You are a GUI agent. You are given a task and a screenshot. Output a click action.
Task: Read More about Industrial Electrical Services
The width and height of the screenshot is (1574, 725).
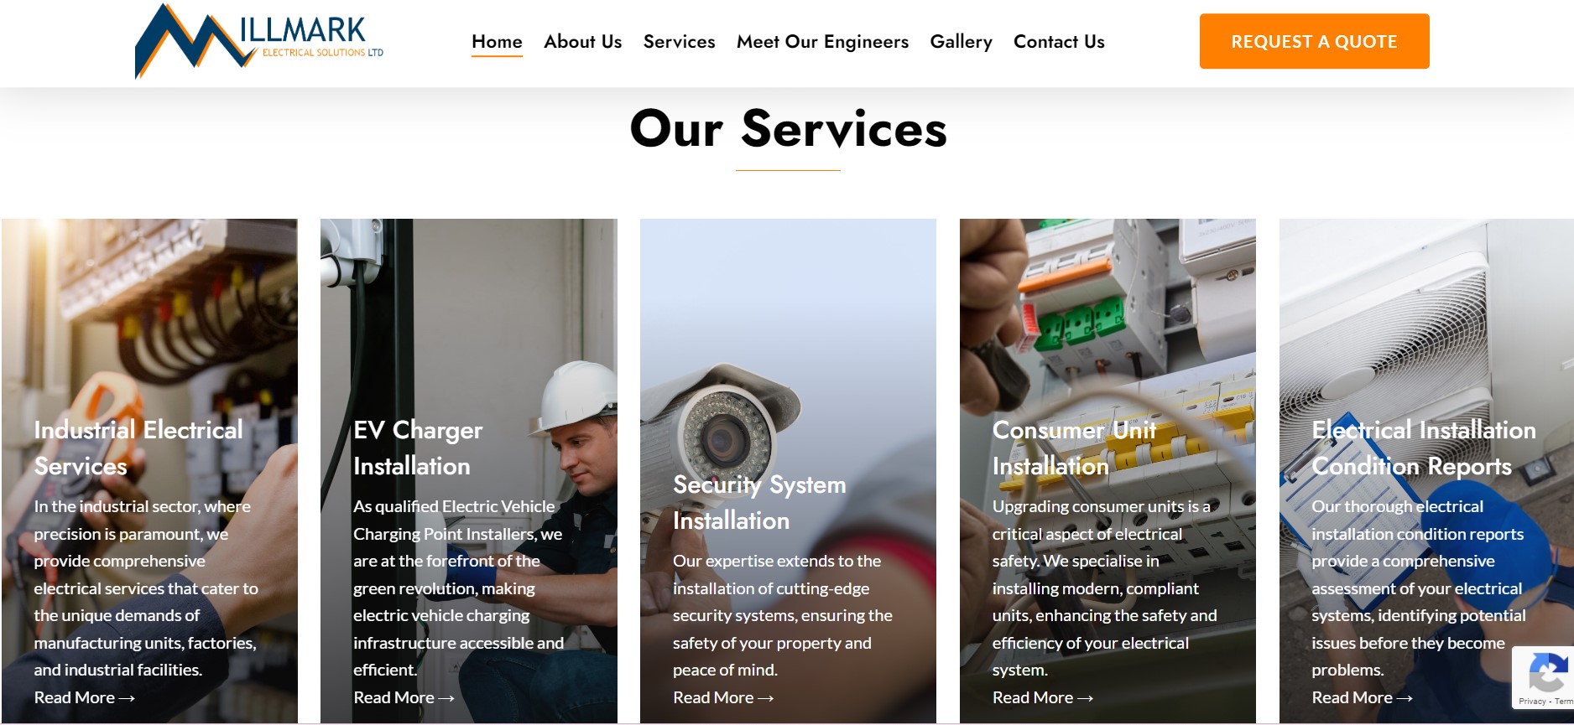point(84,697)
